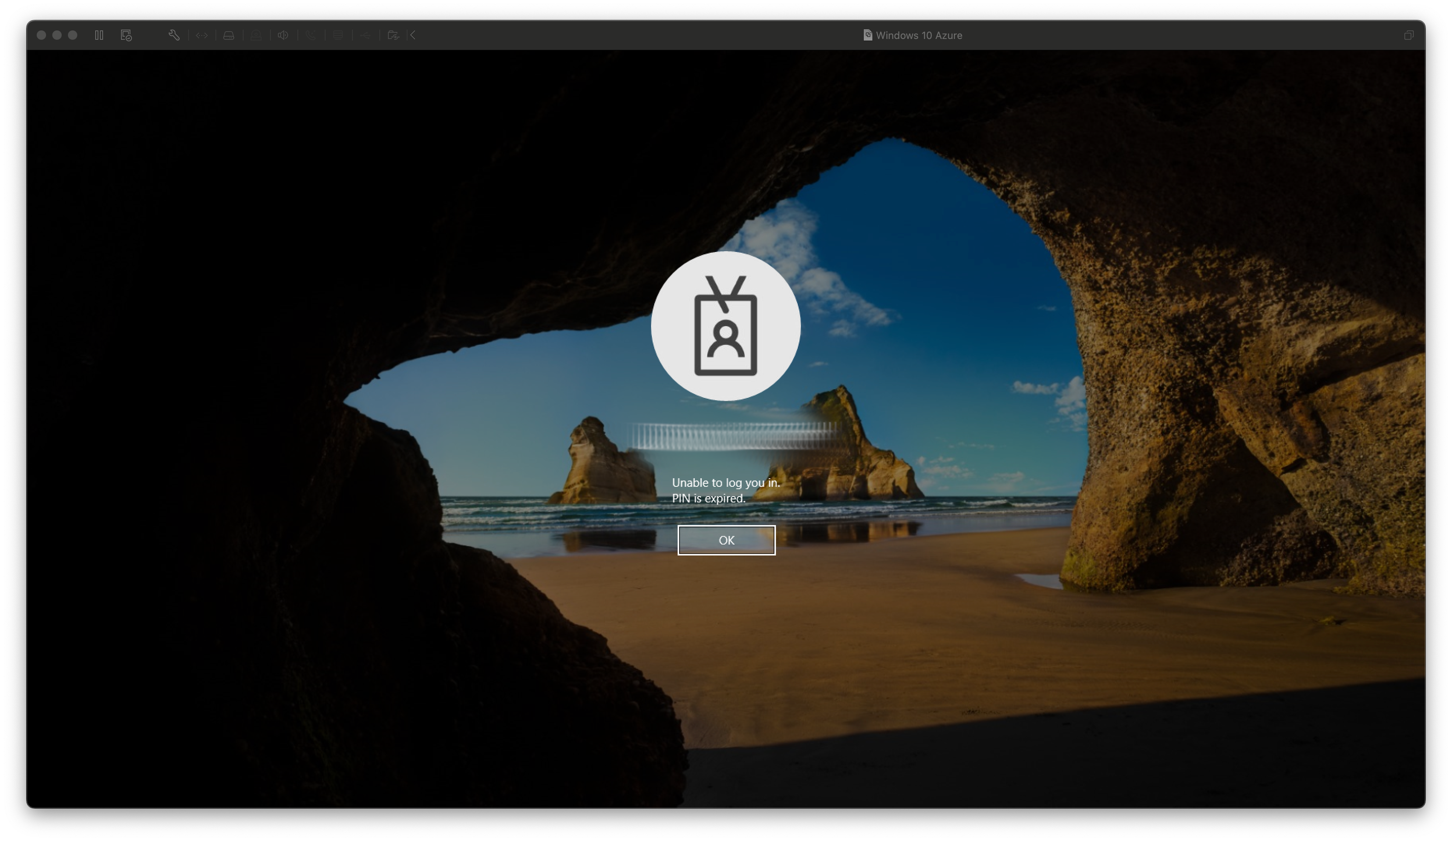This screenshot has height=841, width=1452.
Task: Click the "Unable to log you in" message text
Action: (x=726, y=483)
